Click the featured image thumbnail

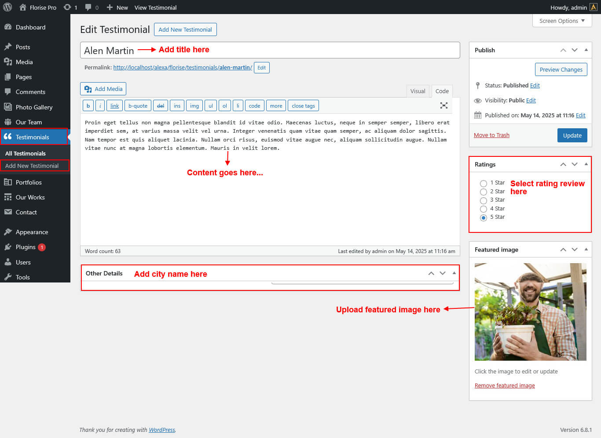tap(530, 312)
